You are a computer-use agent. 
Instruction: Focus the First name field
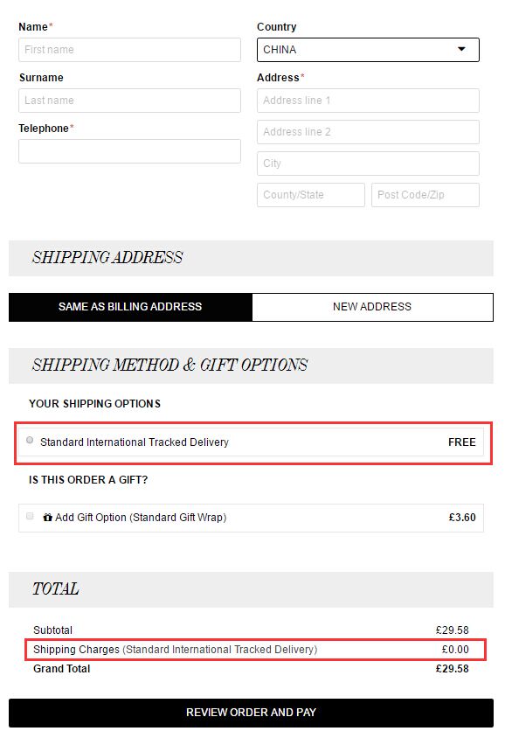tap(129, 50)
